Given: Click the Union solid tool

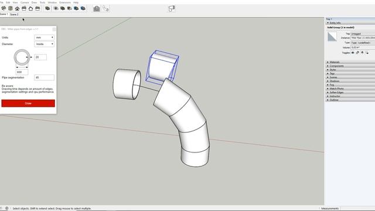Looking at the screenshot, I should 63,9.
